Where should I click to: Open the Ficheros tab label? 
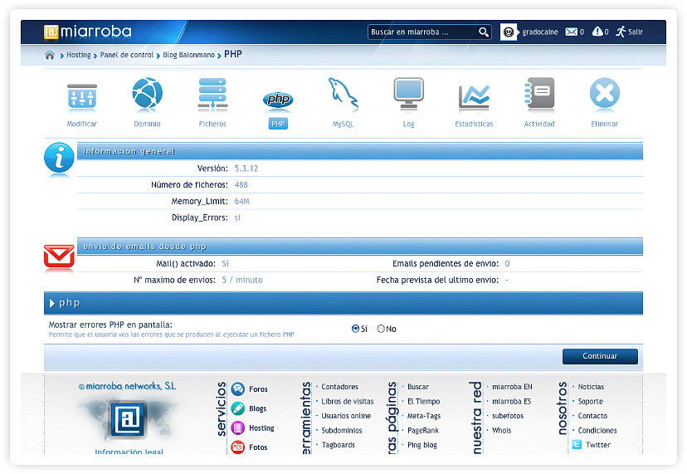(x=212, y=124)
